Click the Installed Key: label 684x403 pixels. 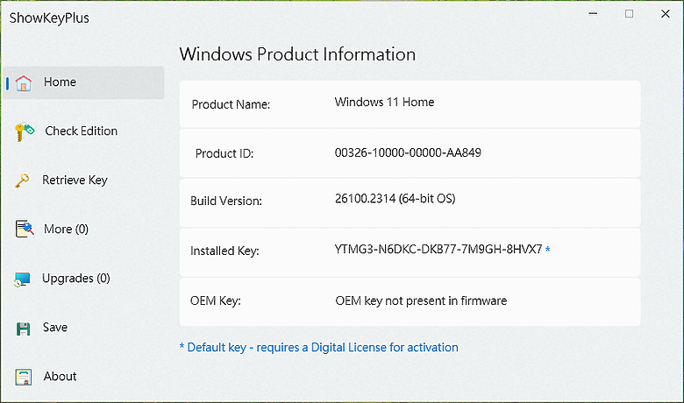tap(224, 251)
